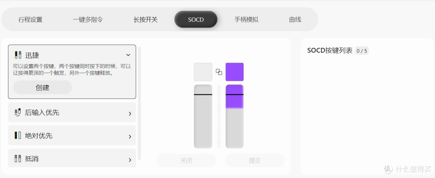Click the 0 / 5 count badge
Viewport: 435px width, 178px height.
[362, 51]
